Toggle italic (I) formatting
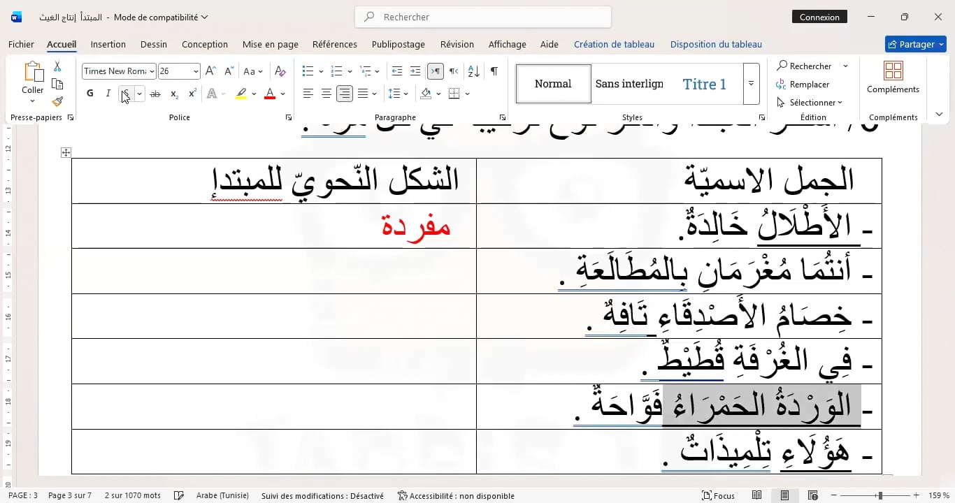 pos(108,94)
